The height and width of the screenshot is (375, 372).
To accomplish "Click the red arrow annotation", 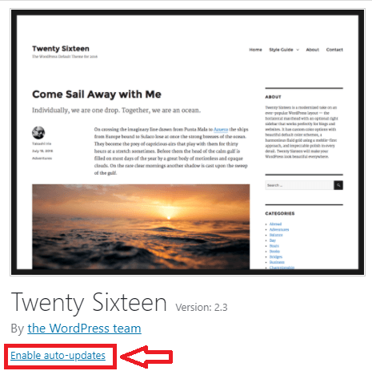I will click(x=146, y=357).
